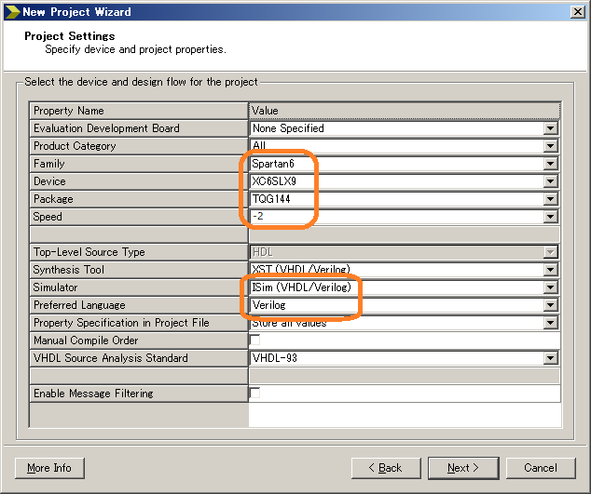
Task: Proceed by clicking the Next button
Action: pos(463,468)
